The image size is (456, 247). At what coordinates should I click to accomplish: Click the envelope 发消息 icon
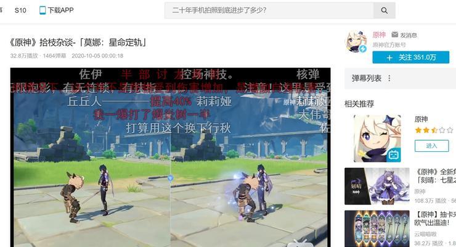point(394,35)
